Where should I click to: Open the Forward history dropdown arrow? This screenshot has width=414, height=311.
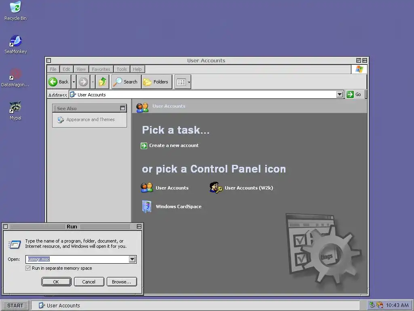click(93, 82)
